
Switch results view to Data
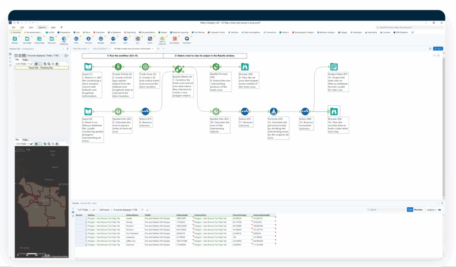coord(410,209)
